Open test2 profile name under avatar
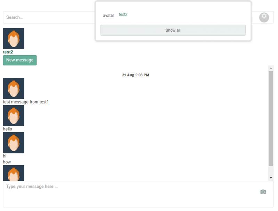 point(8,52)
